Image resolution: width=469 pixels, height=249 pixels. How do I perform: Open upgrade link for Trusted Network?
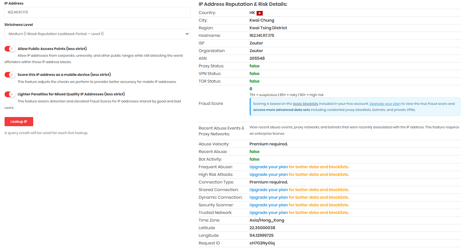[x=268, y=213]
